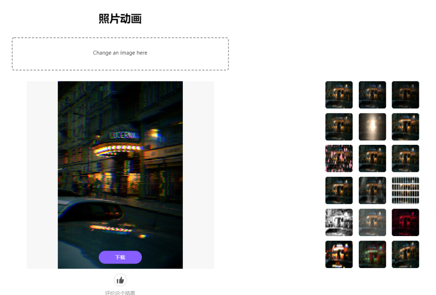
Task: Select the vertical blinds effect thumbnail
Action: point(405,190)
